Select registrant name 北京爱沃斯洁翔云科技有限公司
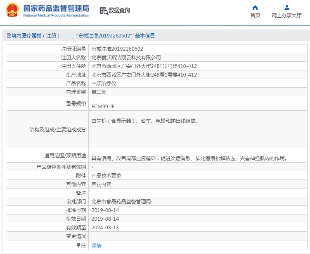The image size is (310, 254). tap(126, 57)
